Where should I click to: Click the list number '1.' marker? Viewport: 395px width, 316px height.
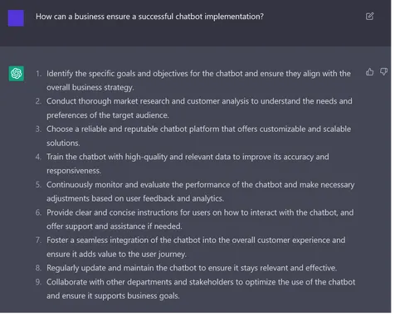[x=39, y=74]
